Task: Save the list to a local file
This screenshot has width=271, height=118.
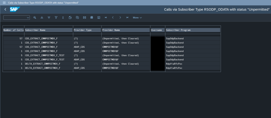Action: click(x=78, y=18)
